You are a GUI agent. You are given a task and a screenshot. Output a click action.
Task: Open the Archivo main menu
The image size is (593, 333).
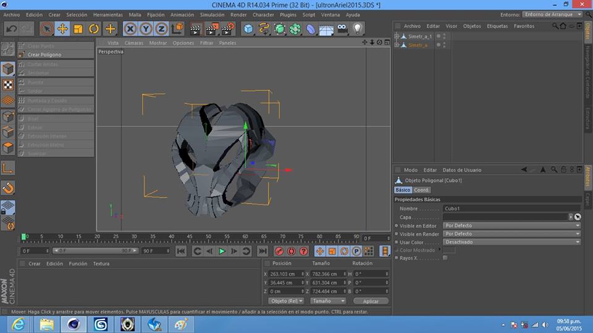coord(11,15)
